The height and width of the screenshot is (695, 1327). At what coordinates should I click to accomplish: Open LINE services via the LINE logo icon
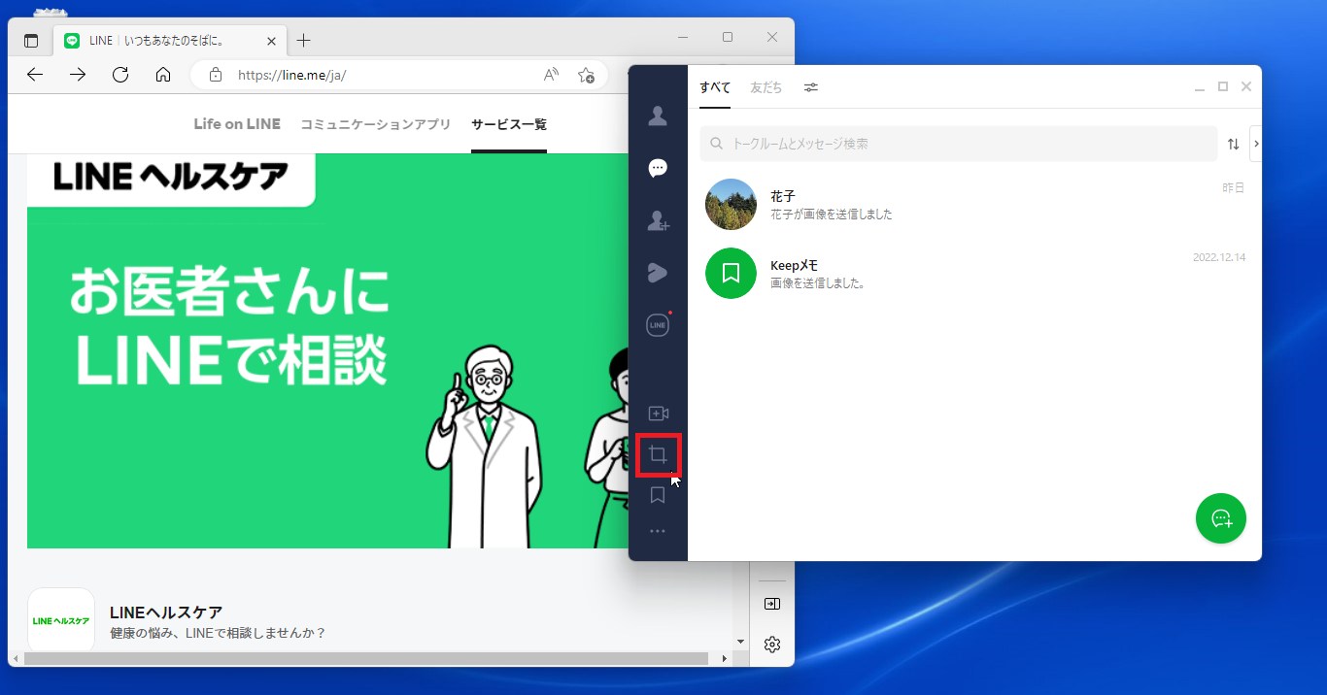tap(658, 324)
